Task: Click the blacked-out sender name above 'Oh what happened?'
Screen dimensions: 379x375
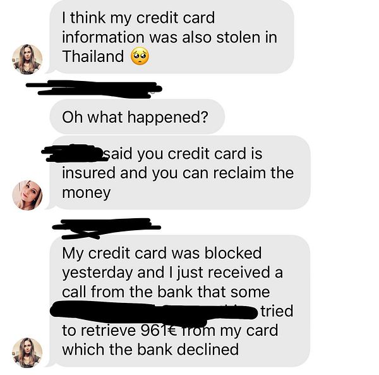Action: [94, 89]
